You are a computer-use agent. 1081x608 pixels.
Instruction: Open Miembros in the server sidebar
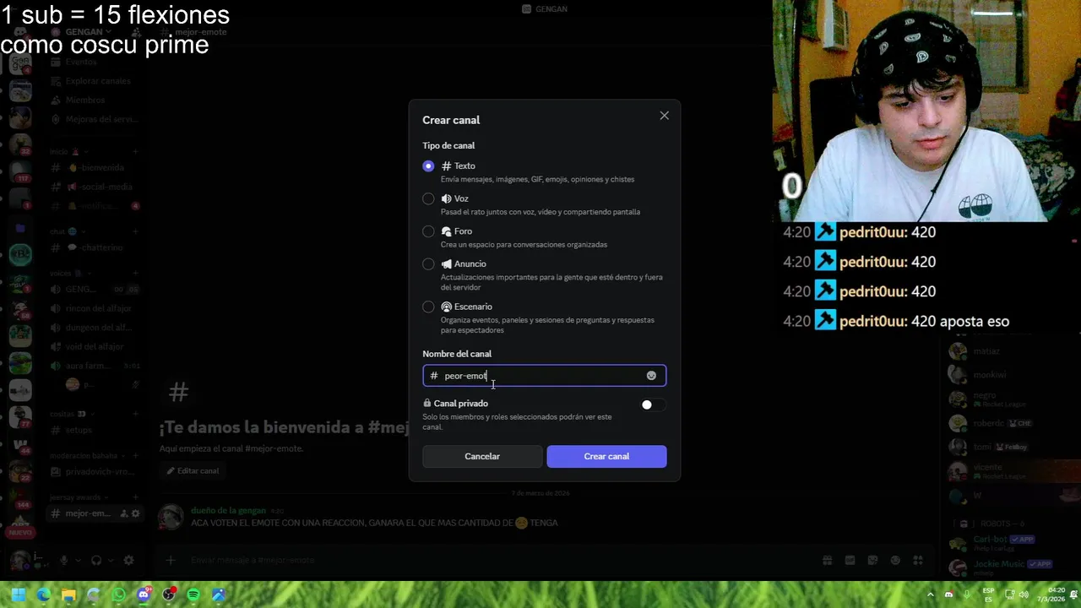point(95,100)
